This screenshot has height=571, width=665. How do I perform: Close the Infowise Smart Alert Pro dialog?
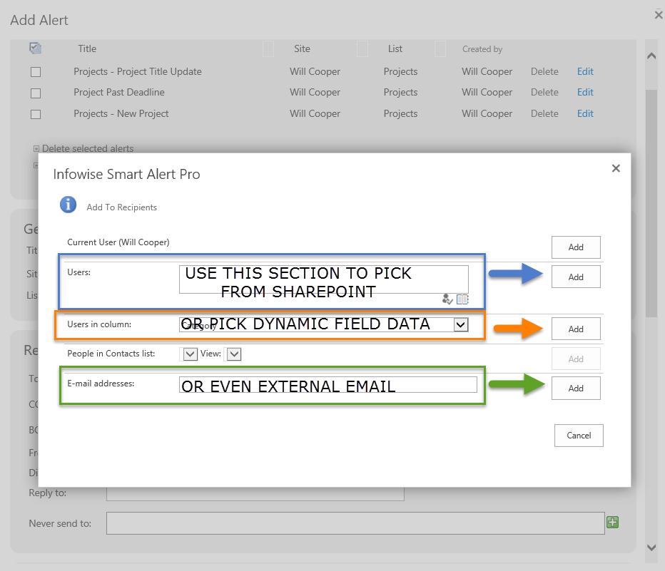point(616,168)
